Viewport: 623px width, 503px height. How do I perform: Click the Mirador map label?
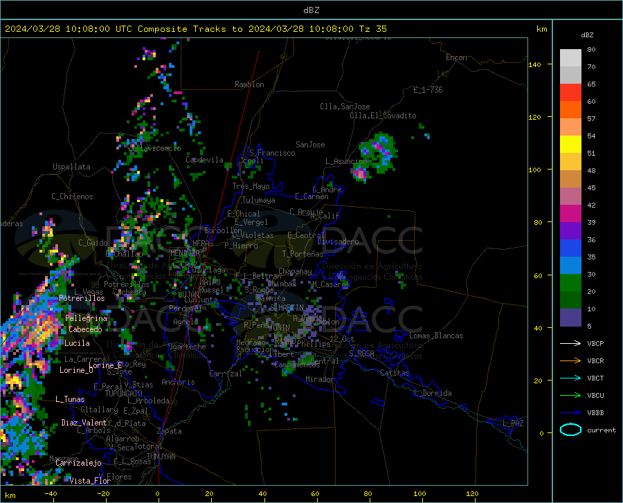tap(319, 379)
